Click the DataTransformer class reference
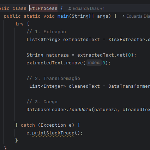Screen dimensions: 150x150 [x=129, y=86]
